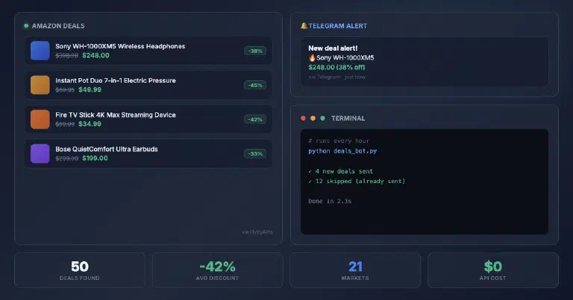Click the $34.99 Fire TV Stick price
Image resolution: width=573 pixels, height=300 pixels.
90,124
